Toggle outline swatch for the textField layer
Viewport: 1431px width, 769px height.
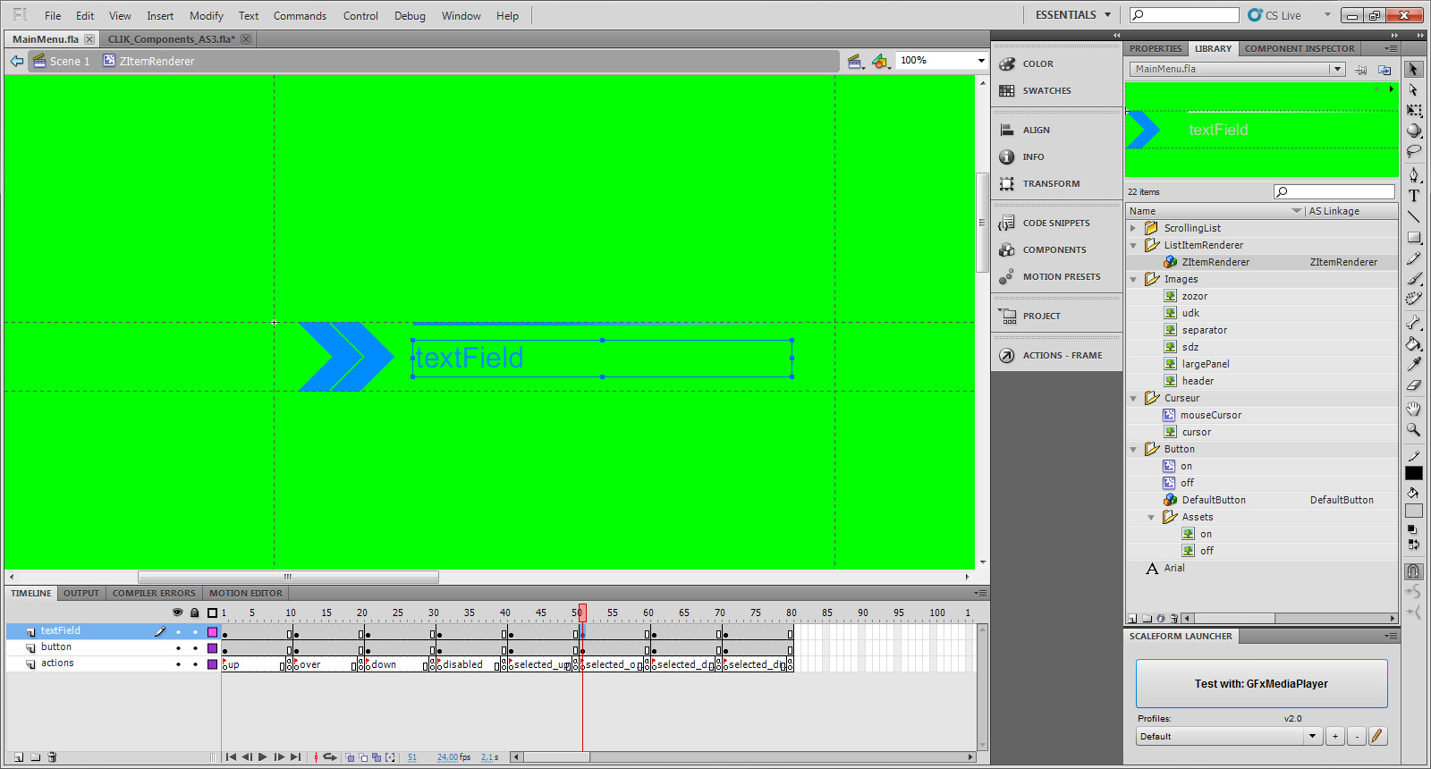click(x=212, y=632)
